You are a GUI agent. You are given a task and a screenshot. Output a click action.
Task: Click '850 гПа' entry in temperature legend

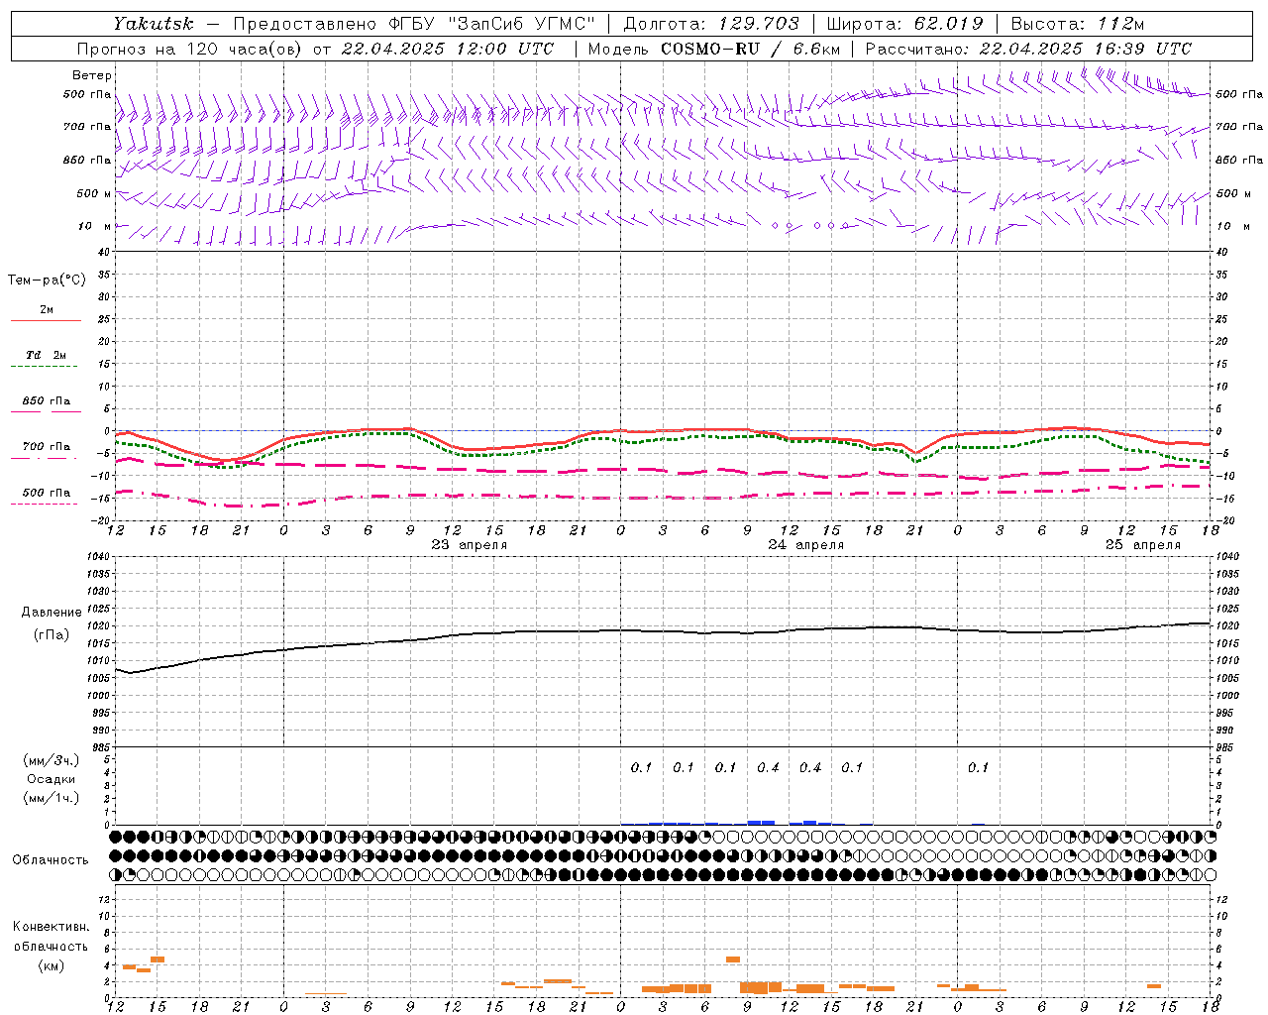click(x=47, y=401)
